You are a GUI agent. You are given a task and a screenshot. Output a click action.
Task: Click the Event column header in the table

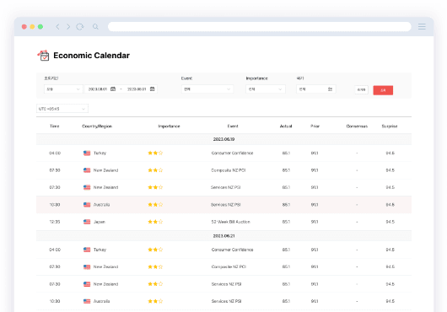click(x=233, y=126)
